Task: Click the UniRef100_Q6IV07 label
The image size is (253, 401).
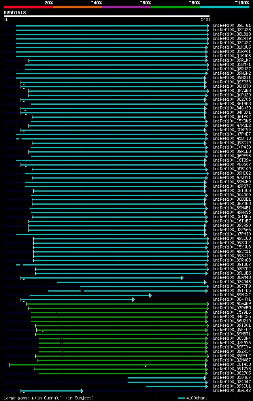Action: click(232, 117)
